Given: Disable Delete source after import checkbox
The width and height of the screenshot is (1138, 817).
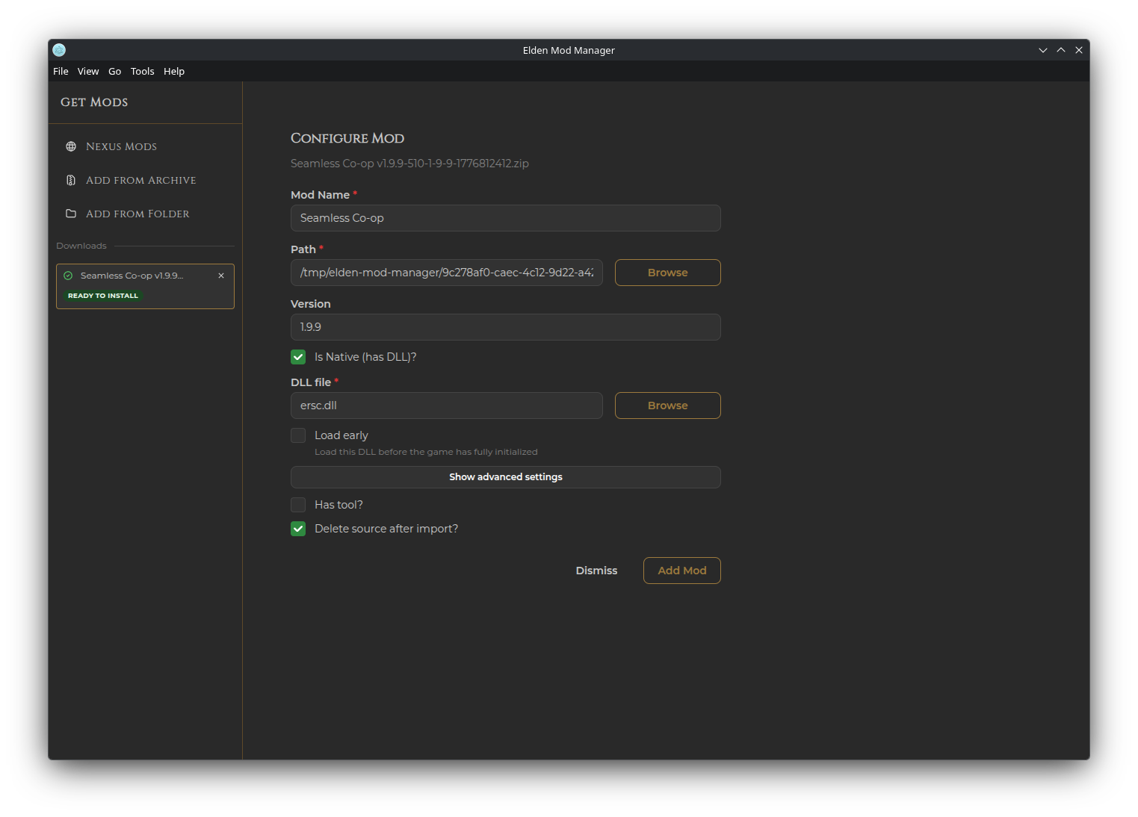Looking at the screenshot, I should click(298, 529).
